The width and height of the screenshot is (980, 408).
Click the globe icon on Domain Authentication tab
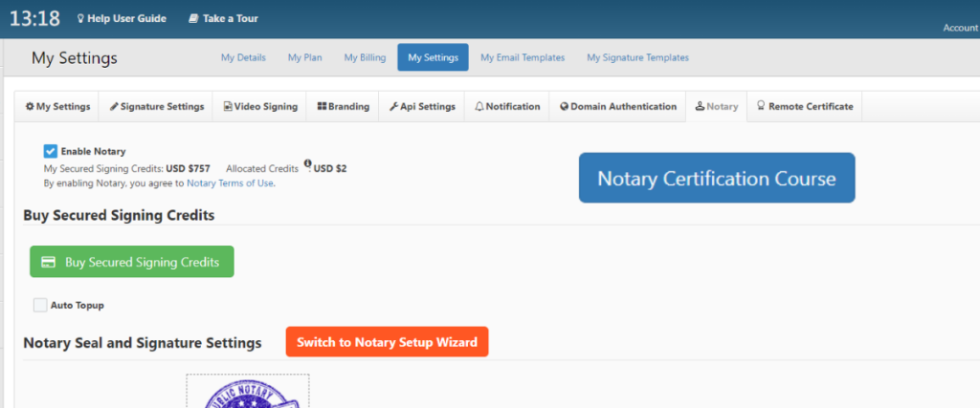(565, 107)
